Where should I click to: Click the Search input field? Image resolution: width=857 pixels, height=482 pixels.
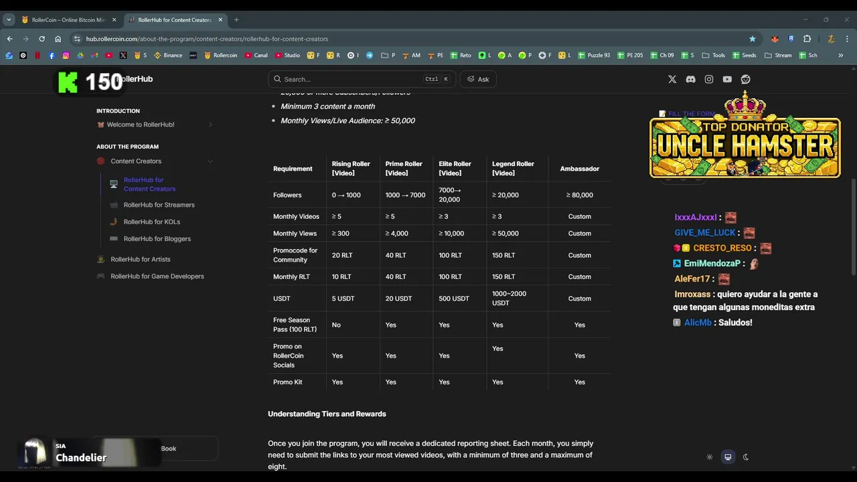pos(362,79)
